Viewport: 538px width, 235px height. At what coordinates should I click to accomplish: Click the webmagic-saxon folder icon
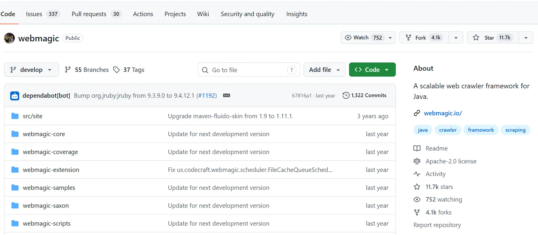pos(15,206)
